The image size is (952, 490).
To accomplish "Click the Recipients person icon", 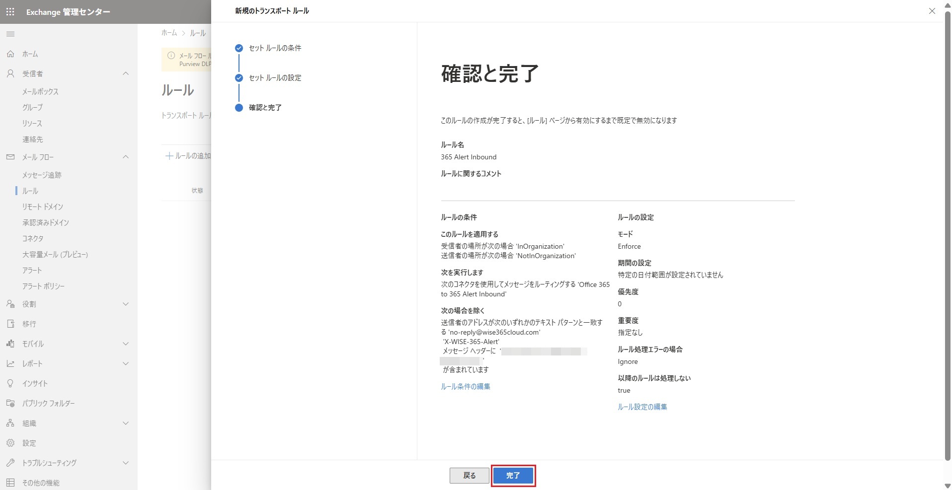I will [x=10, y=73].
